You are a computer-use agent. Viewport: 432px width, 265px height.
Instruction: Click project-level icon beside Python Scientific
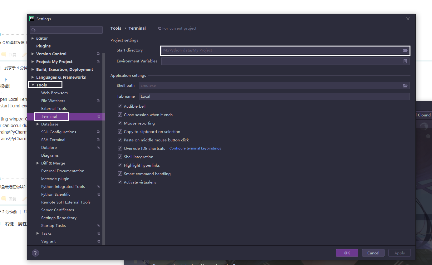(x=98, y=194)
